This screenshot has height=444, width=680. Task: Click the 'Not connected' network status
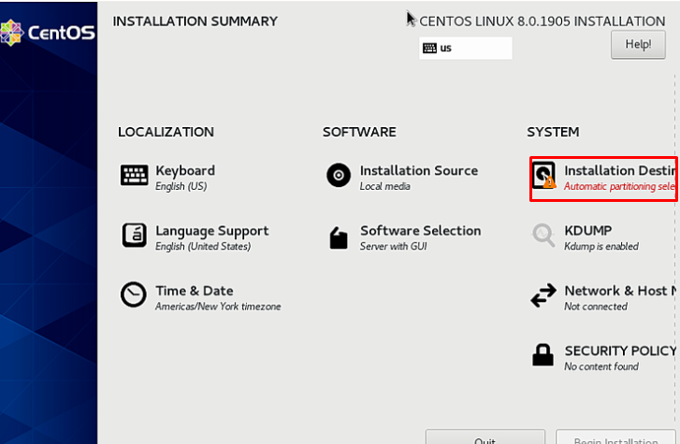(596, 307)
